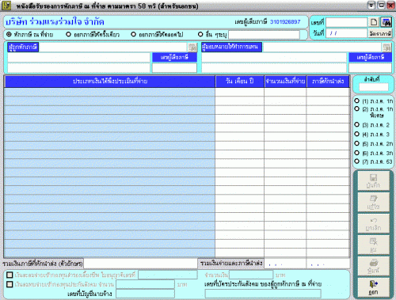The width and height of the screenshot is (396, 300).
Task: Select the (6) ภ.ง.ด. 3ก radio button
Action: click(x=357, y=153)
